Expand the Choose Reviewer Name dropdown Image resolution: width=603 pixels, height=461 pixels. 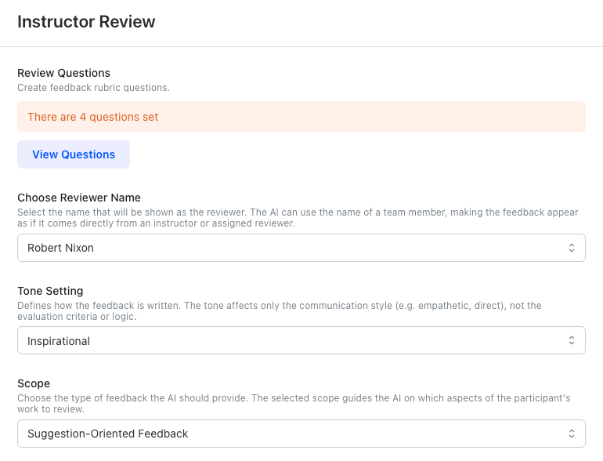[301, 248]
